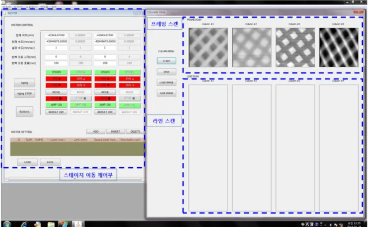Click SAVE IMAGE in Column View
The height and width of the screenshot is (227, 368).
(166, 93)
